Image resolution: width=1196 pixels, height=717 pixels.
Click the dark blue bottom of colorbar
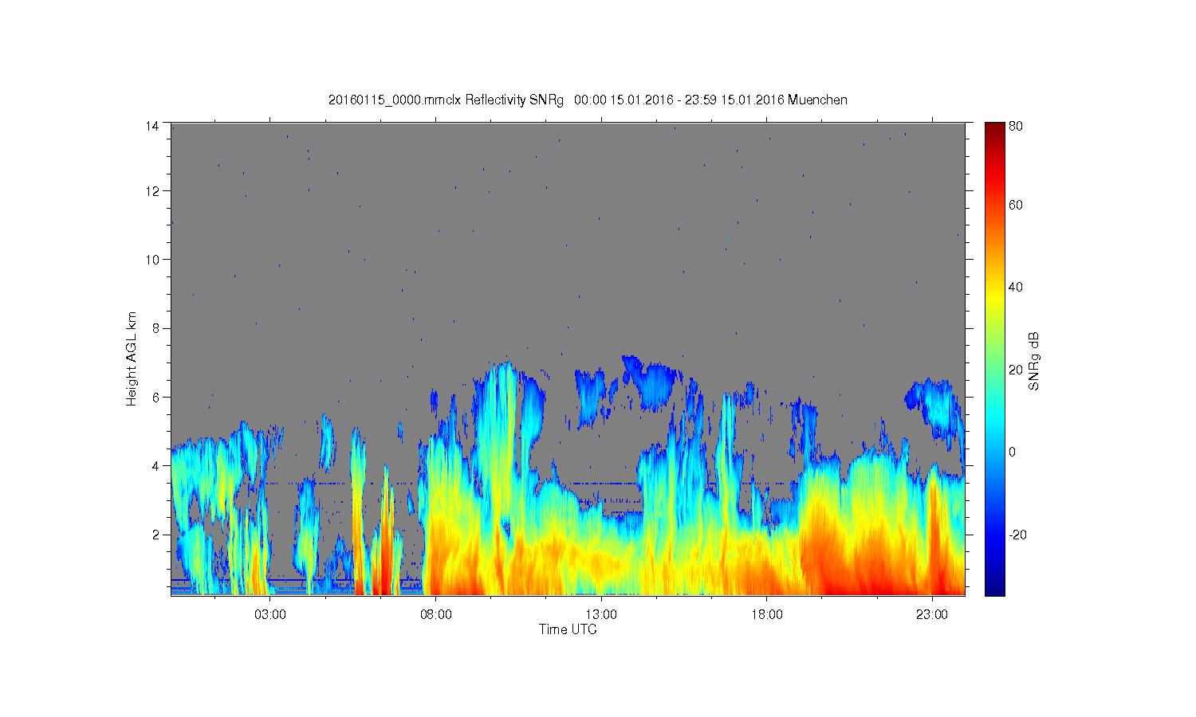pyautogui.click(x=994, y=588)
